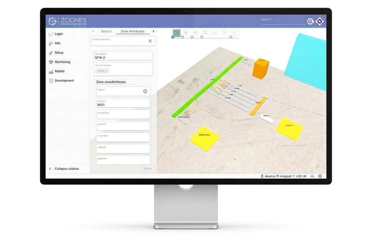Click the align objects toolbar icon
Screen dimensions: 372x239
[x=205, y=33]
